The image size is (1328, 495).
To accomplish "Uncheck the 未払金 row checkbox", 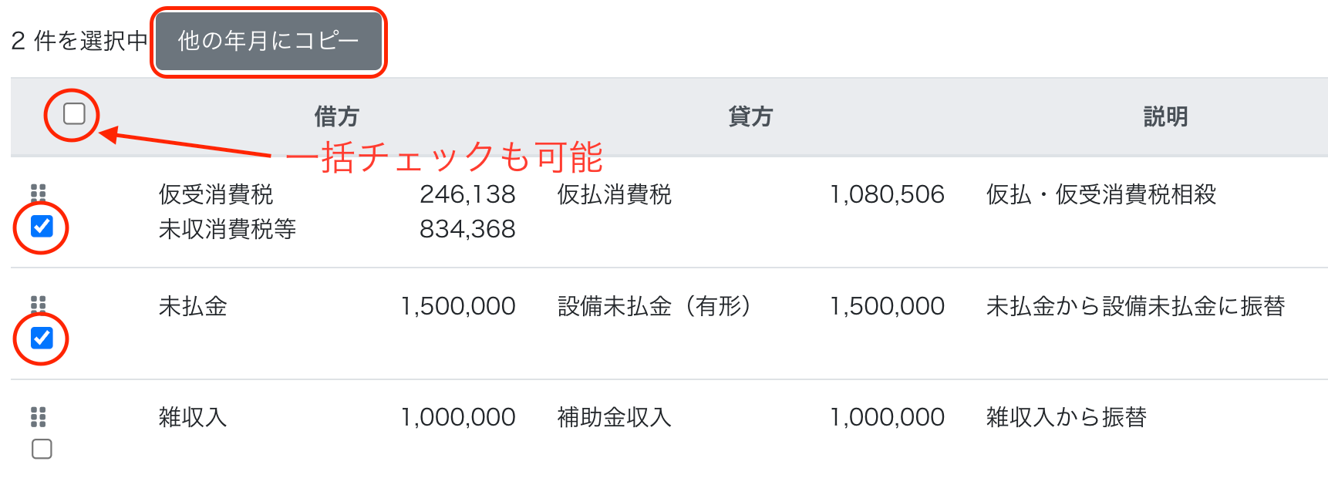I will (42, 338).
